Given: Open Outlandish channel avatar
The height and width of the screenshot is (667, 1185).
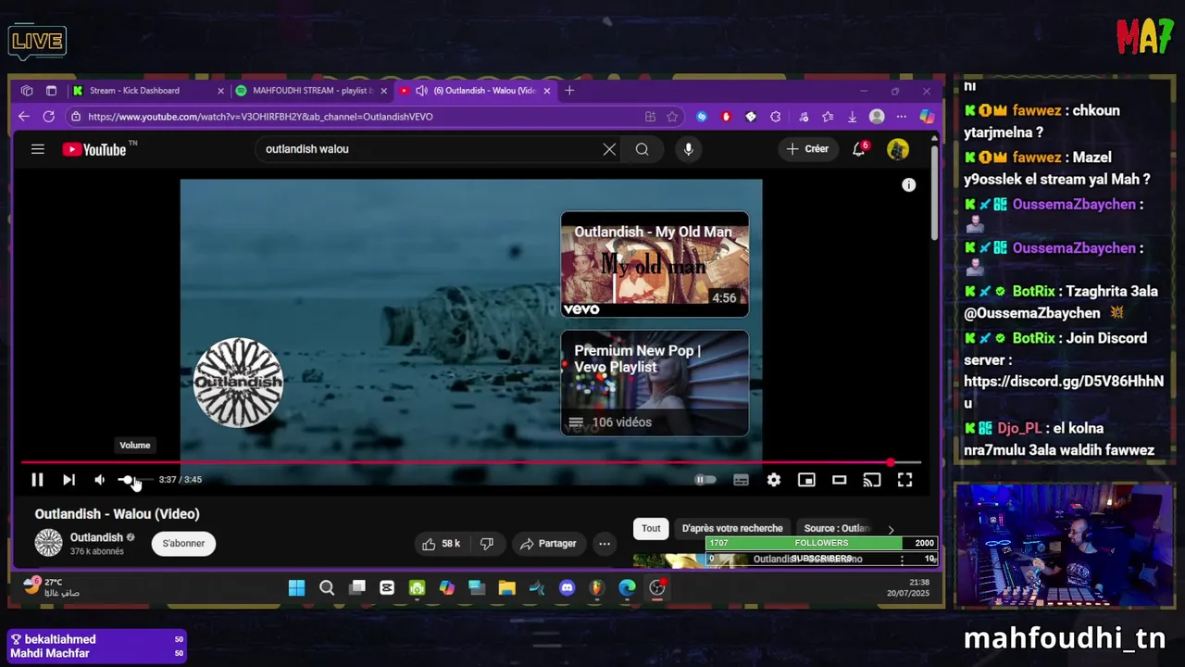Looking at the screenshot, I should coord(48,543).
